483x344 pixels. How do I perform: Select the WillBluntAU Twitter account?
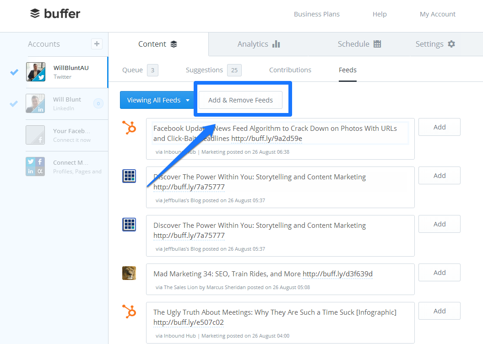tap(67, 72)
